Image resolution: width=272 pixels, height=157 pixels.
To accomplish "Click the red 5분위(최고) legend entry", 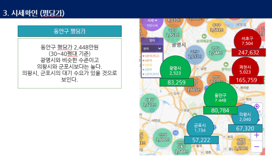I will tap(151, 56).
